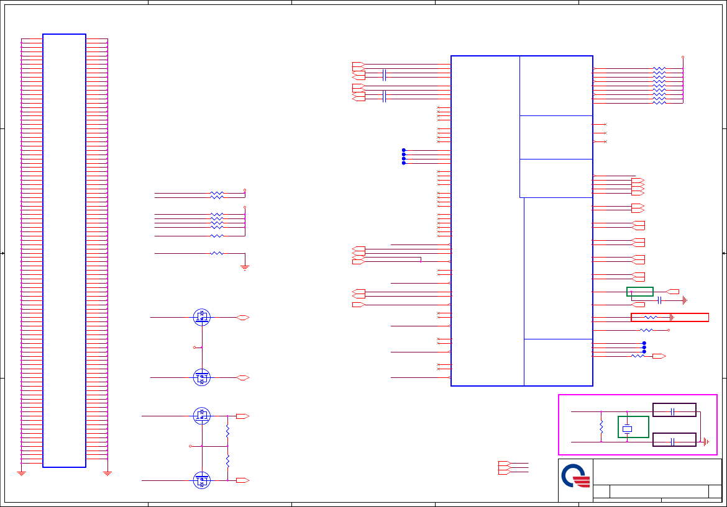Select the crystal oscillator symbol inside the green box
The width and height of the screenshot is (727, 507).
pos(628,429)
